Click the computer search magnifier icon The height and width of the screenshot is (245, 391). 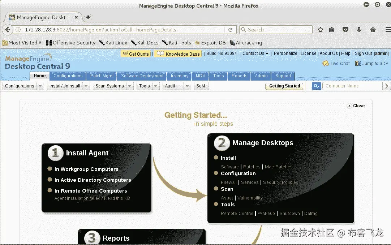[x=317, y=86]
